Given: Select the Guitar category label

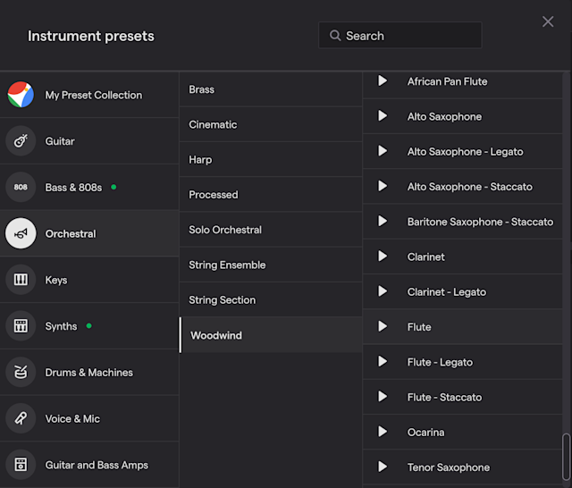Looking at the screenshot, I should [x=60, y=141].
